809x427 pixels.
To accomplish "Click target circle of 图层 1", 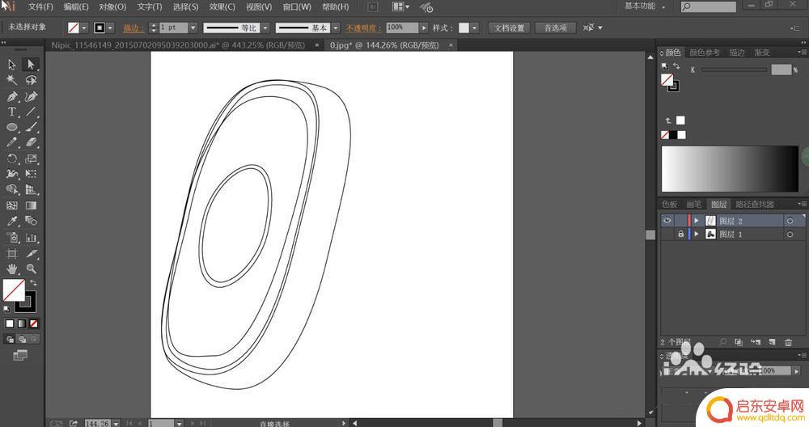I will (x=790, y=235).
